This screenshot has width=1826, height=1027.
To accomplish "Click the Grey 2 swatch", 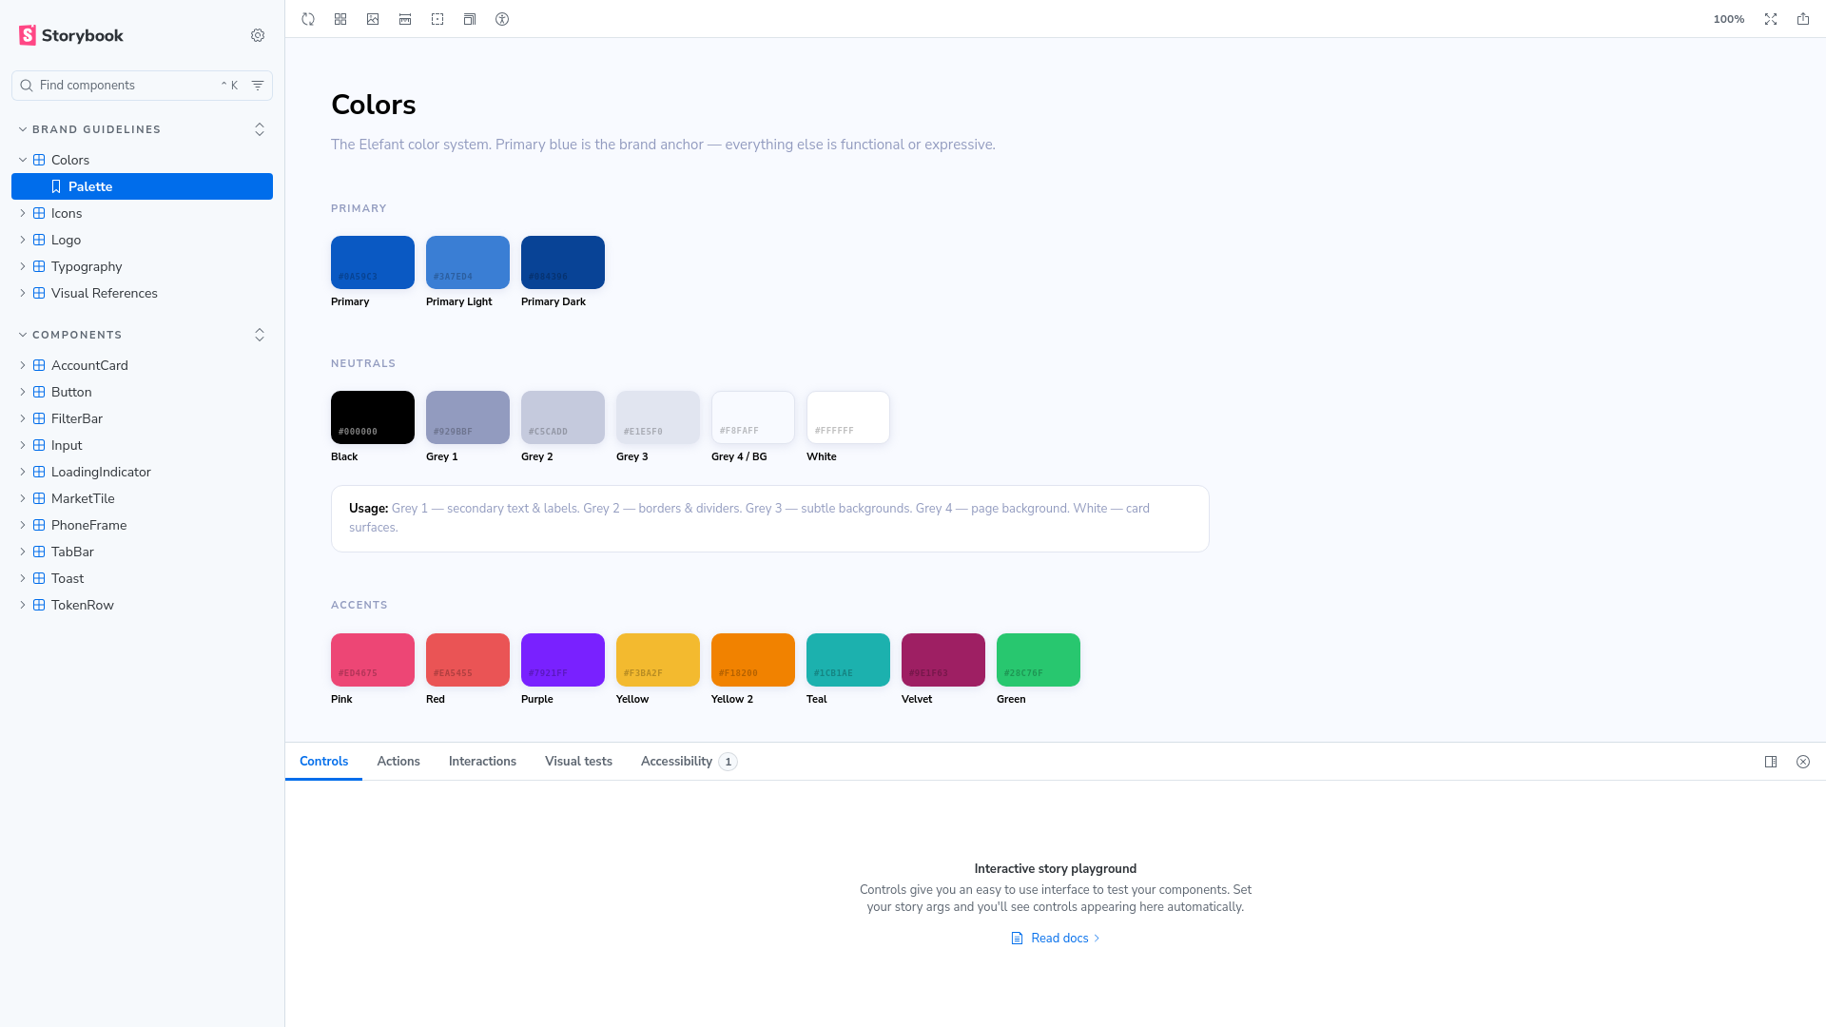I will 563,417.
